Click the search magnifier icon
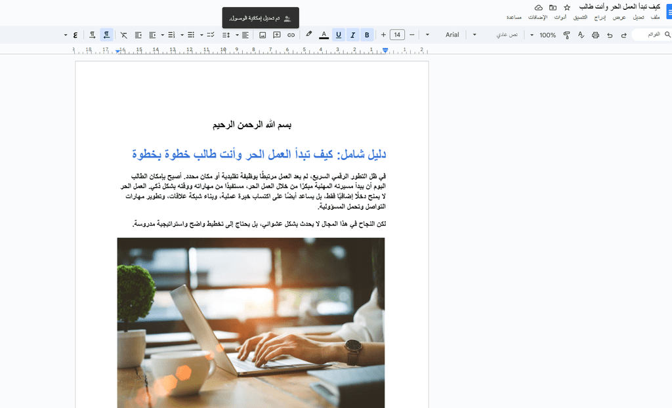Viewport: 672px width, 408px height. click(667, 35)
